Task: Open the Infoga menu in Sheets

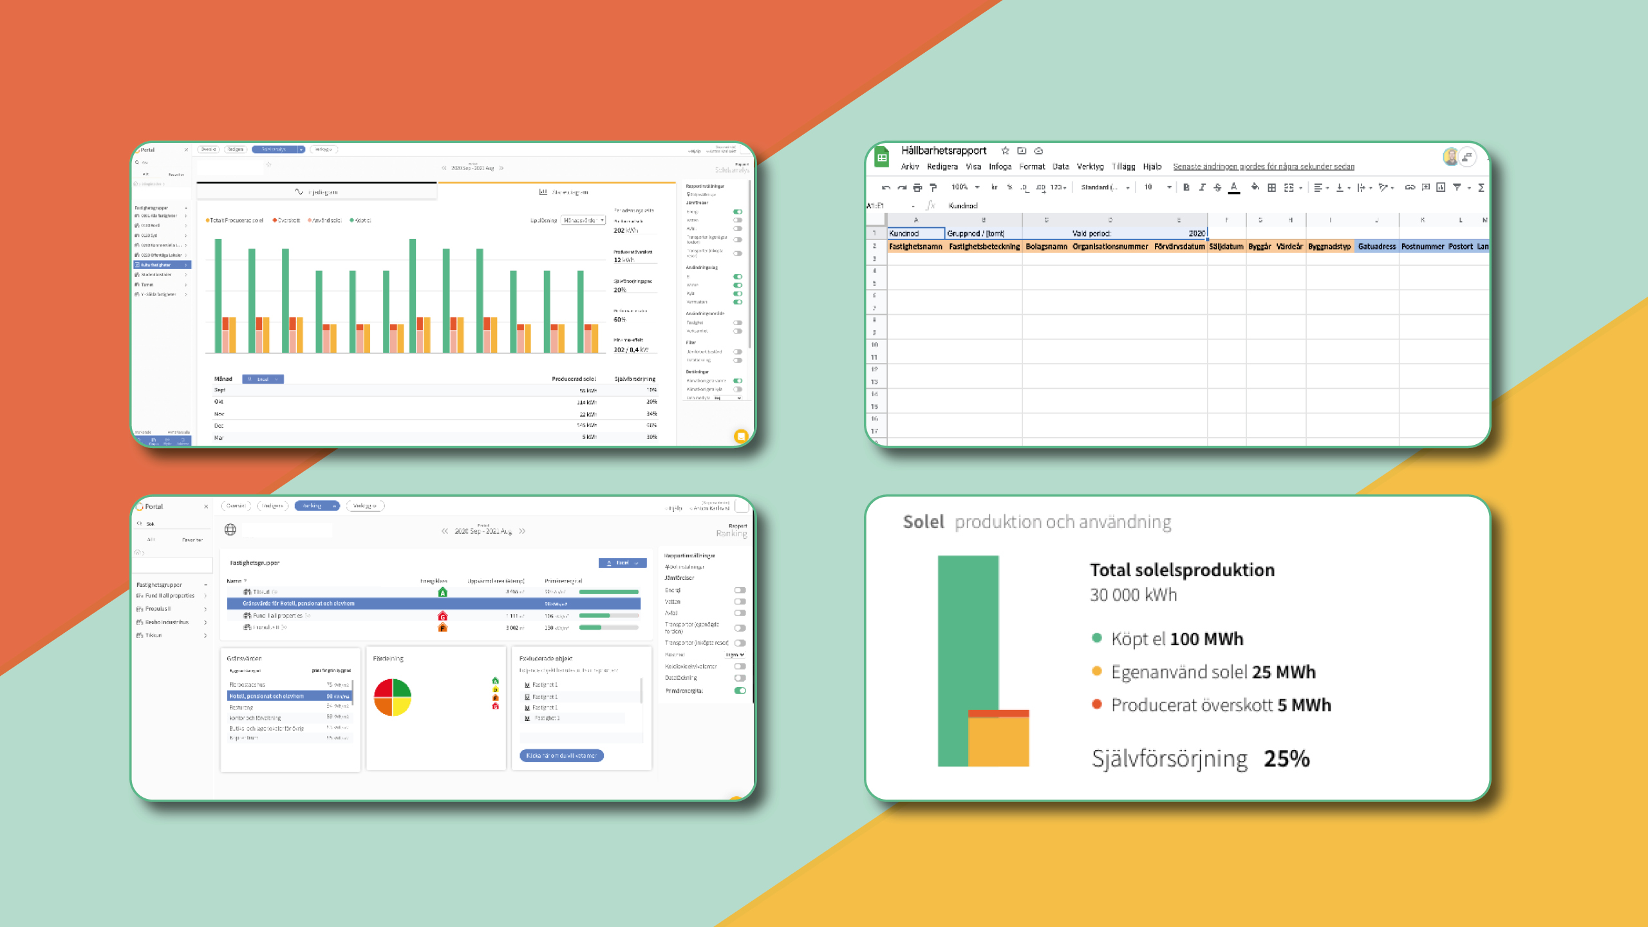Action: click(1000, 167)
